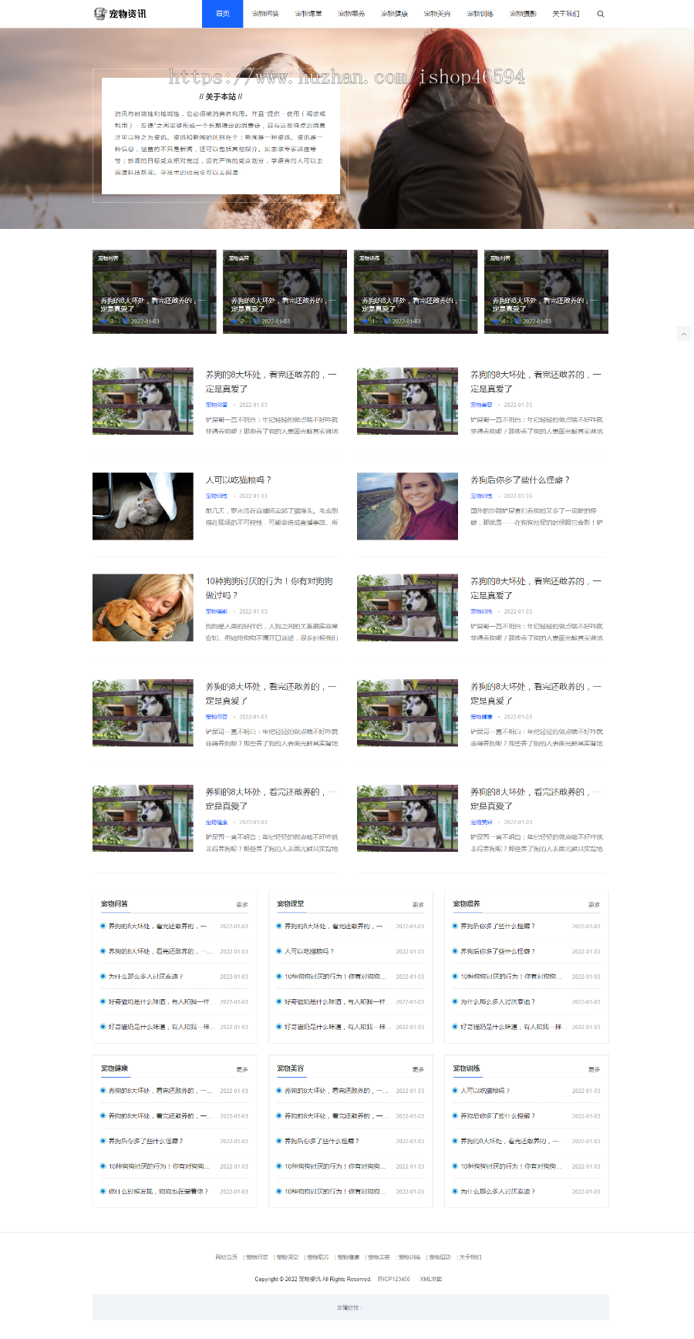Open the 宠物课堂 menu in top navigation
The width and height of the screenshot is (694, 1339).
[308, 14]
